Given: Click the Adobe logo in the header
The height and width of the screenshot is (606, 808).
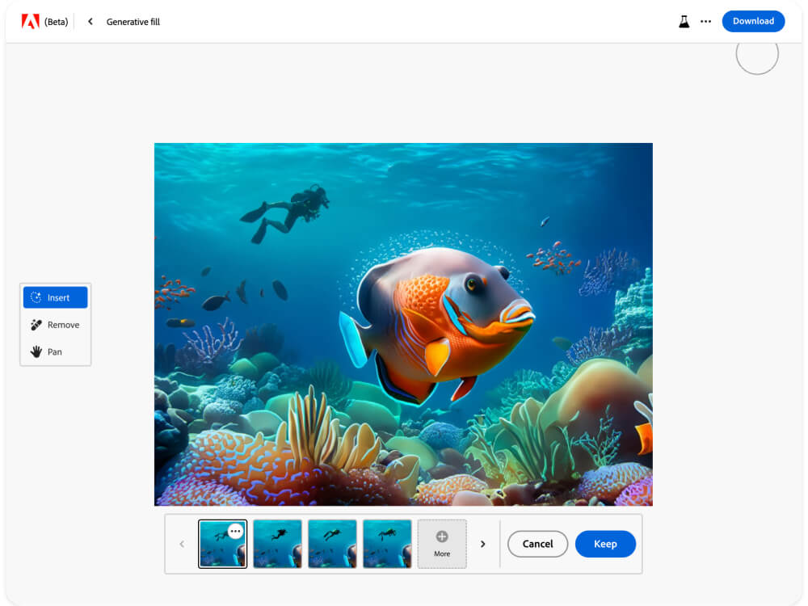Looking at the screenshot, I should coord(30,22).
